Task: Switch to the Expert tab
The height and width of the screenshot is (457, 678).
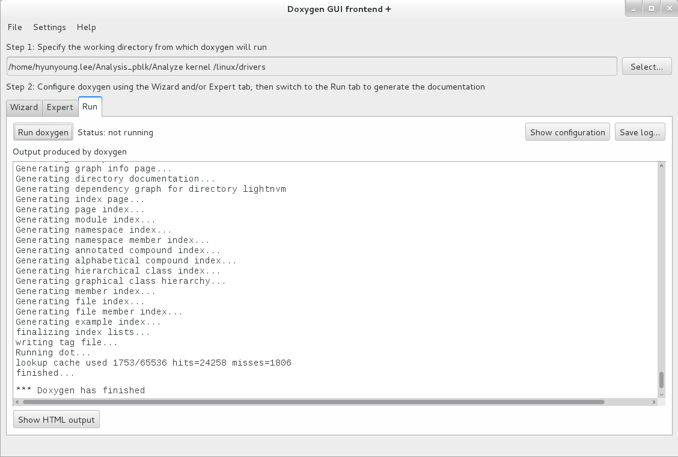Action: 60,107
